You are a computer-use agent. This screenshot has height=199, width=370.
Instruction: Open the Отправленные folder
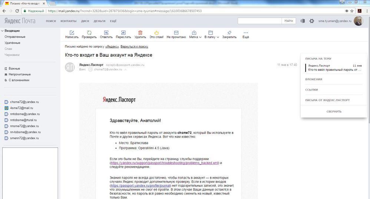point(15,37)
